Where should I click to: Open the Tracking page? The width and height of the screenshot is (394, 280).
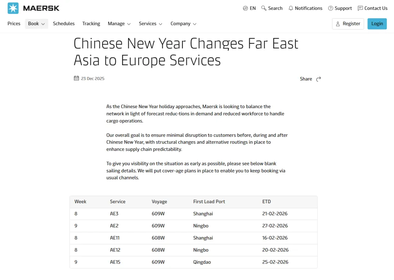pos(91,23)
